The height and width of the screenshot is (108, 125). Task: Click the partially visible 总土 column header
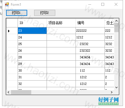pyautogui.click(x=109, y=23)
